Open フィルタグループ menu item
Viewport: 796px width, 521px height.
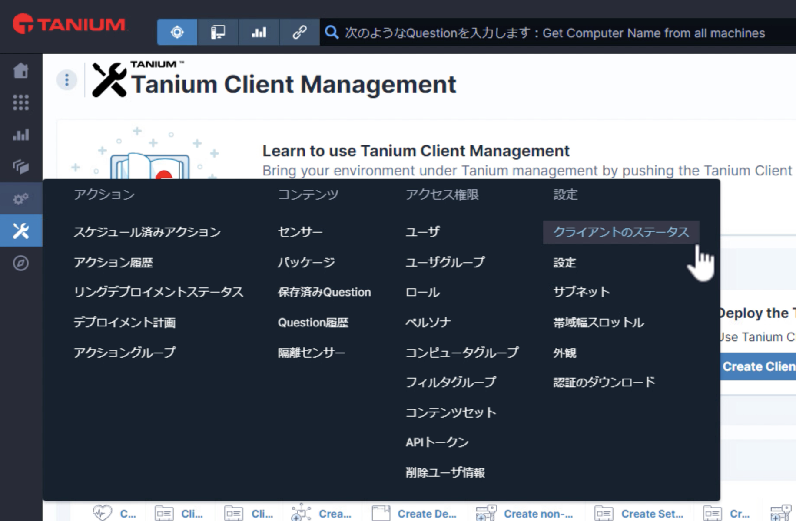click(451, 383)
